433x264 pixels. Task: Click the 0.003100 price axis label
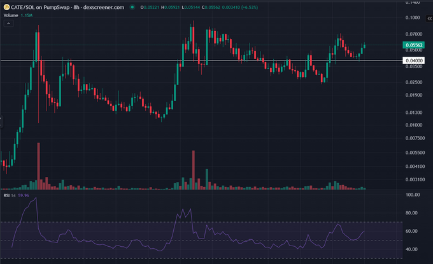(x=415, y=179)
